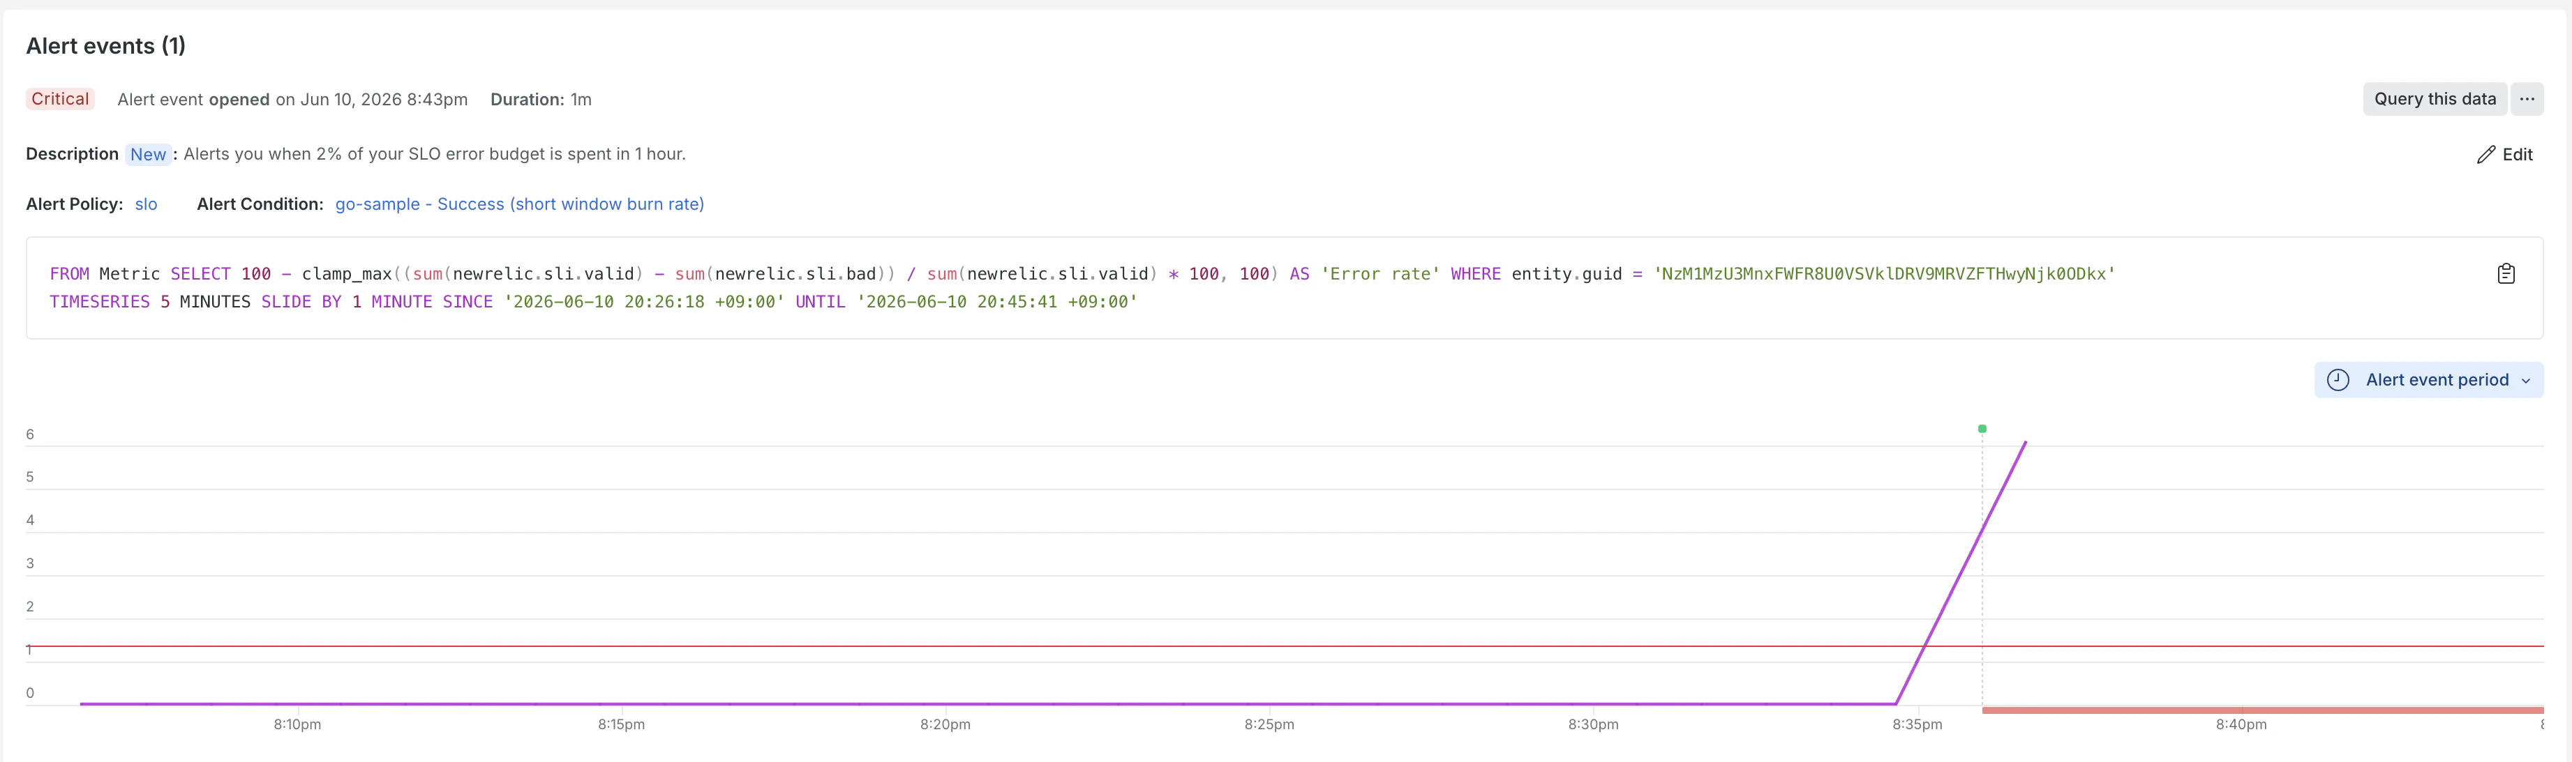Click the 8:35pm axis label
Viewport: 2572px width, 762px height.
click(1917, 725)
